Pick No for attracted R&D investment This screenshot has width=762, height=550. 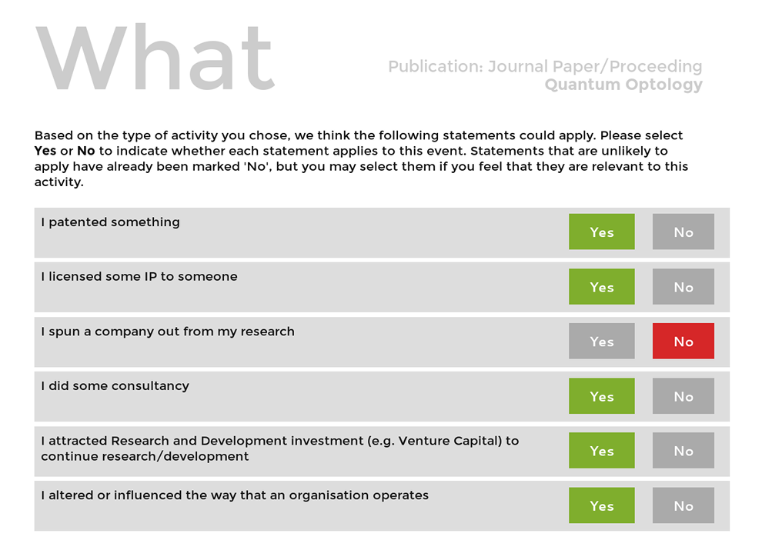coord(683,451)
